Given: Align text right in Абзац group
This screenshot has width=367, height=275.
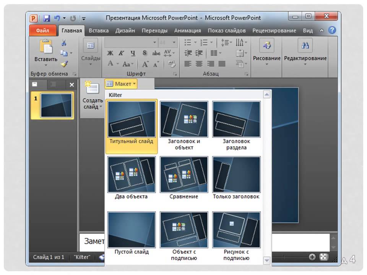Looking at the screenshot, I should [210, 63].
